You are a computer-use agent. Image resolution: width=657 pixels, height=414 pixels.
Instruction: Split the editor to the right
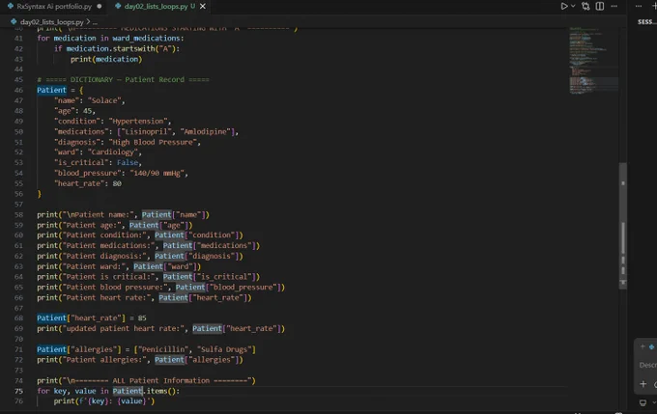point(600,7)
